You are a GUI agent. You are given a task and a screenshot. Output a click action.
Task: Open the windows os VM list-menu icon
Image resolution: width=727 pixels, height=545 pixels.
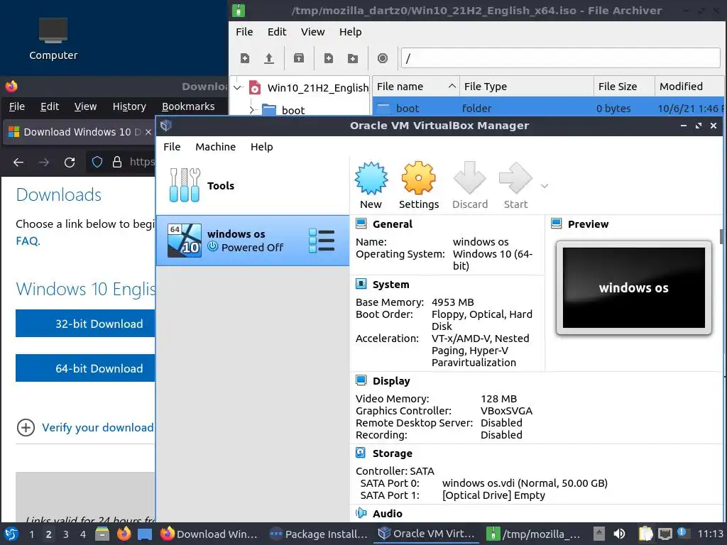tap(322, 240)
